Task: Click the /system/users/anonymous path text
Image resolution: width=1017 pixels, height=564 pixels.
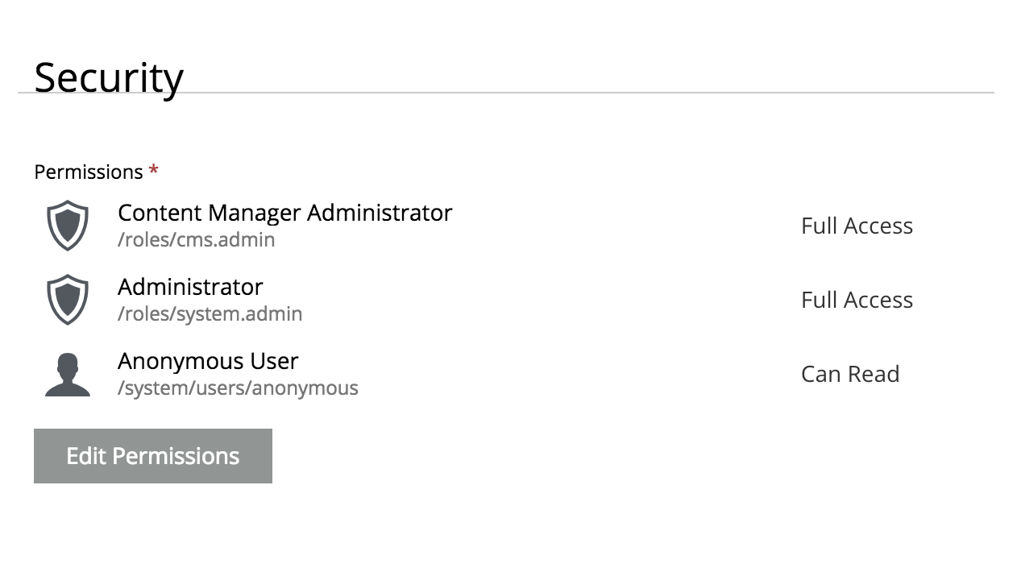Action: tap(238, 388)
